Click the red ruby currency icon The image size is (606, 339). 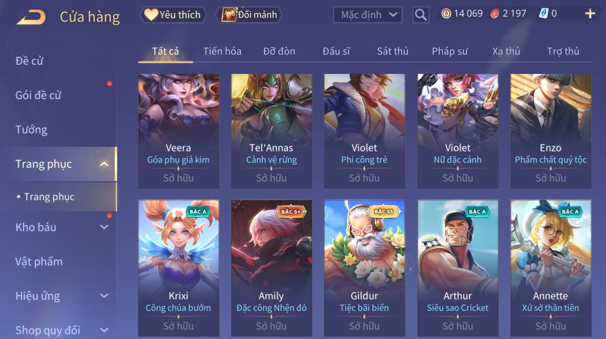pos(495,14)
